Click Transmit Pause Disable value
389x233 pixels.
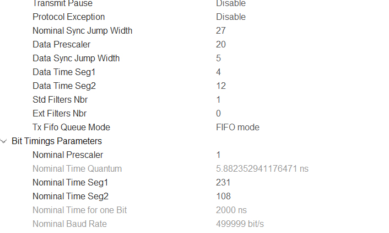tap(231, 3)
